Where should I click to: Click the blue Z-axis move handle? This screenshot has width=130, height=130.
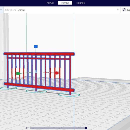click(x=36, y=46)
